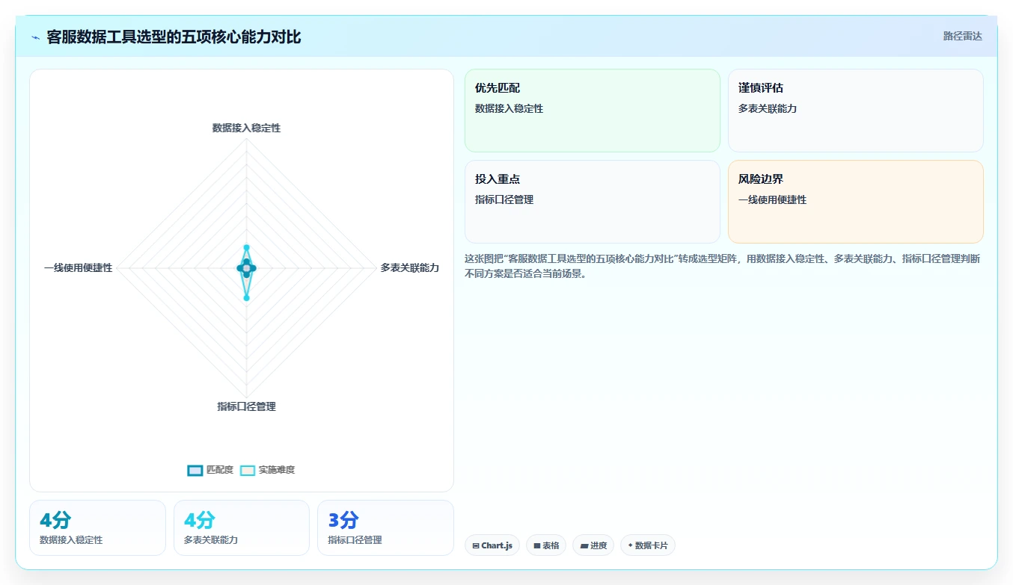Open the 优先匹配 card
1013x585 pixels.
click(x=593, y=111)
